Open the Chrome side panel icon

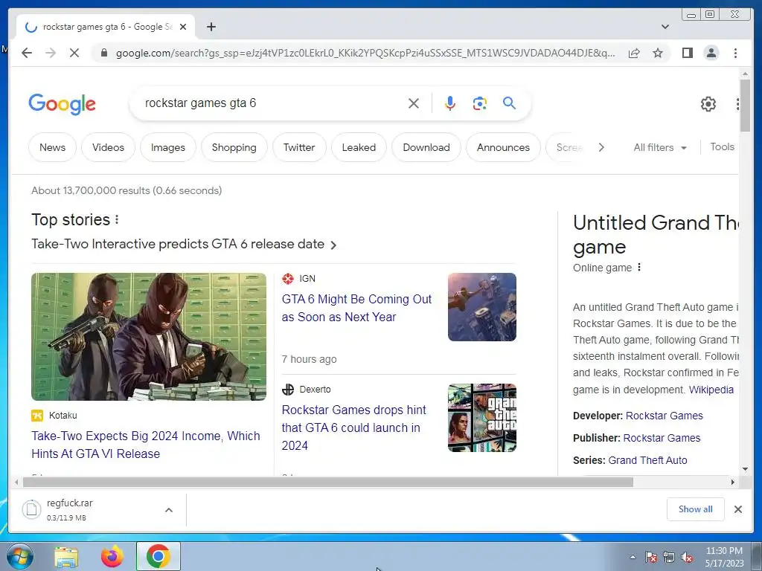click(x=687, y=53)
